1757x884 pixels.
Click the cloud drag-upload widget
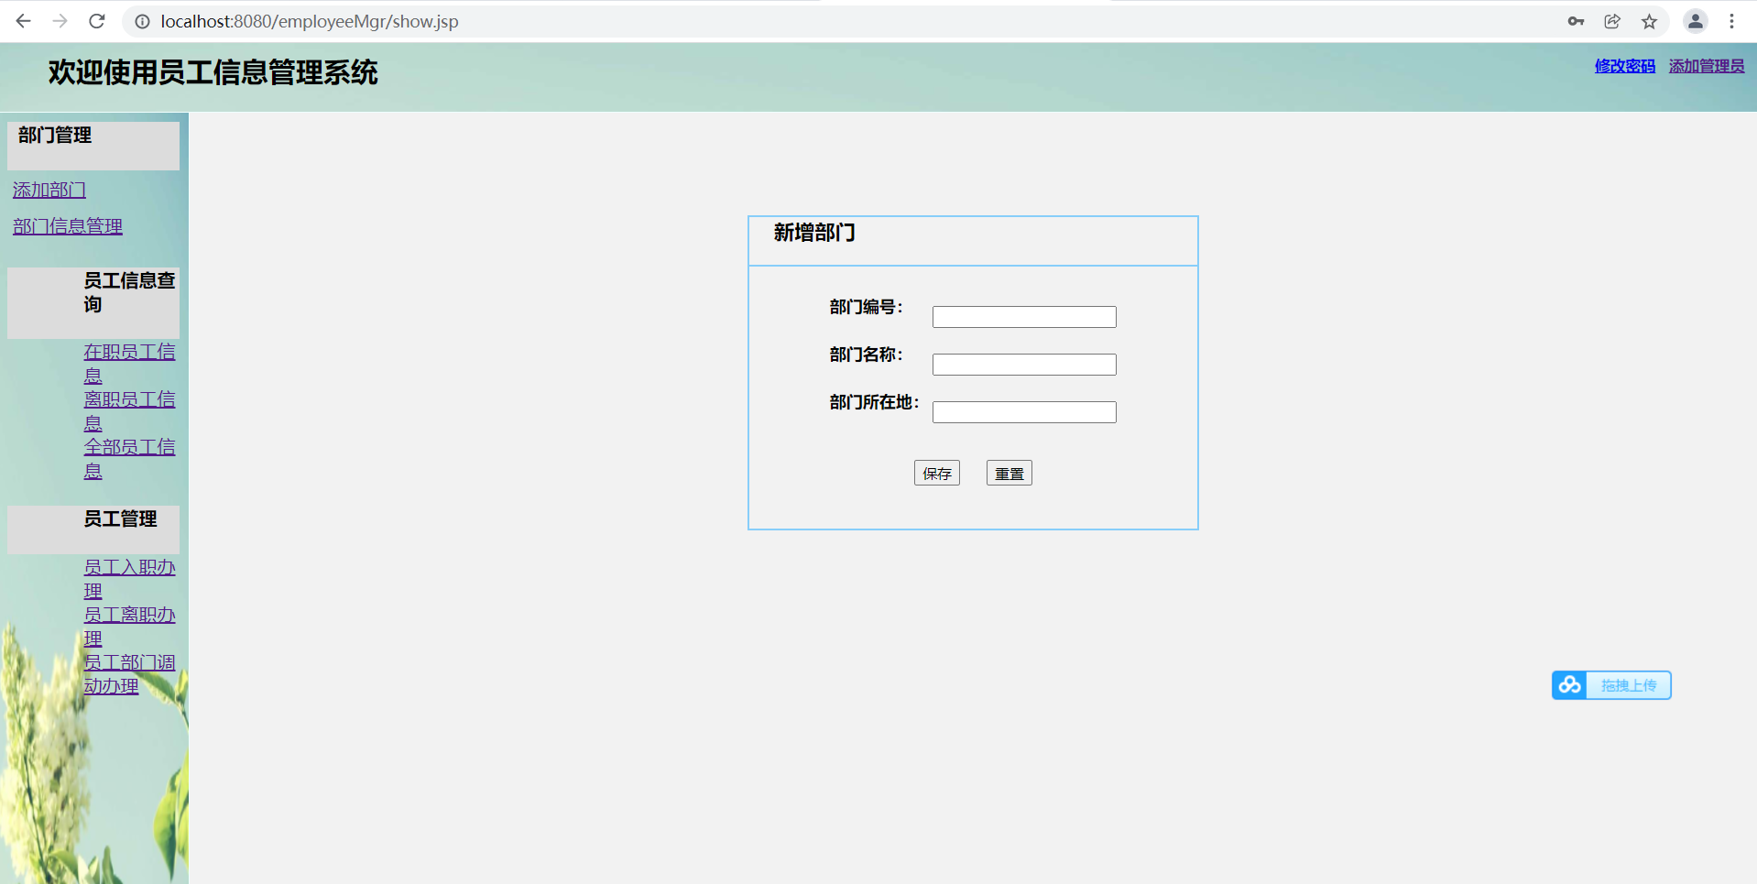click(x=1611, y=685)
